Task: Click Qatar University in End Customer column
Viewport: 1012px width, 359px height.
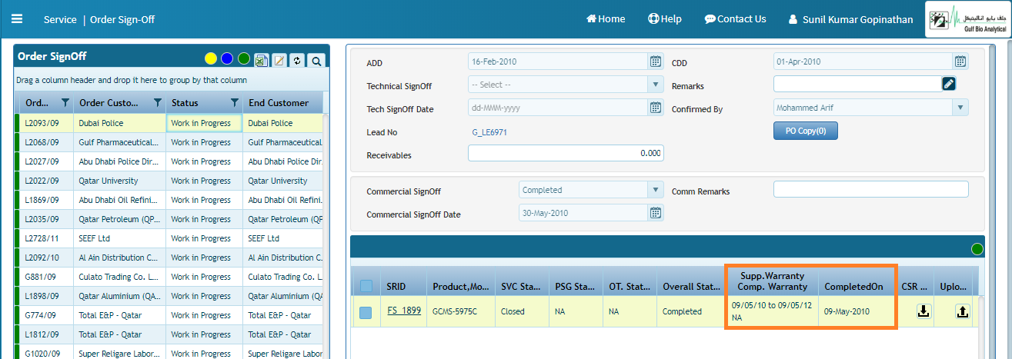Action: click(x=277, y=181)
